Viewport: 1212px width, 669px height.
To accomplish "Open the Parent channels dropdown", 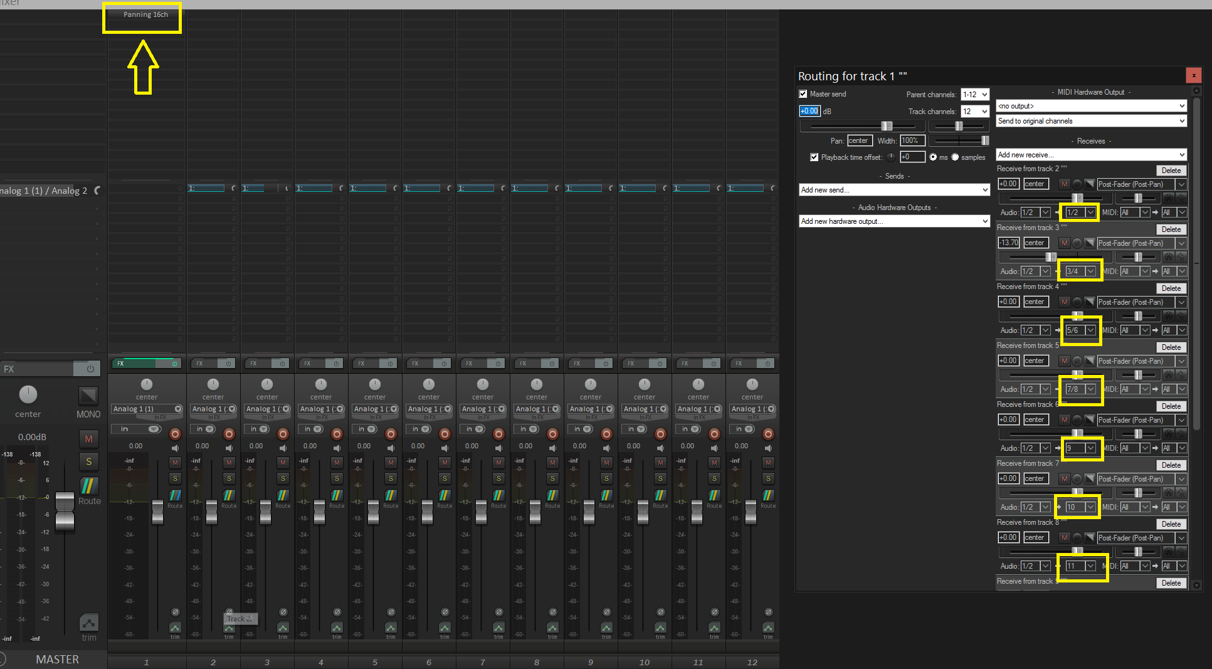I will click(x=975, y=95).
